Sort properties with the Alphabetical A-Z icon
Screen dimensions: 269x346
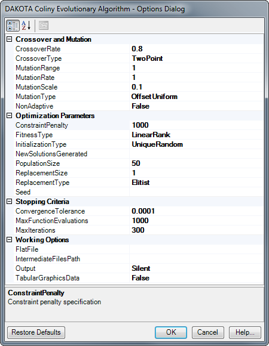pyautogui.click(x=26, y=26)
